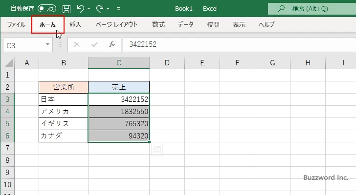Click the search magnifier icon
The image size is (356, 195).
pyautogui.click(x=281, y=9)
